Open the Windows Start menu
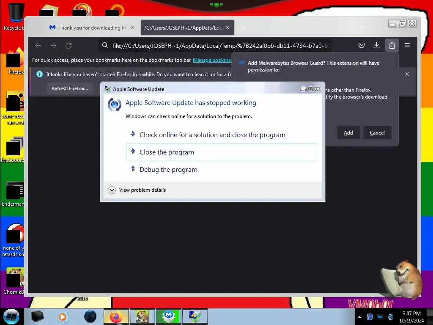 (x=11, y=317)
